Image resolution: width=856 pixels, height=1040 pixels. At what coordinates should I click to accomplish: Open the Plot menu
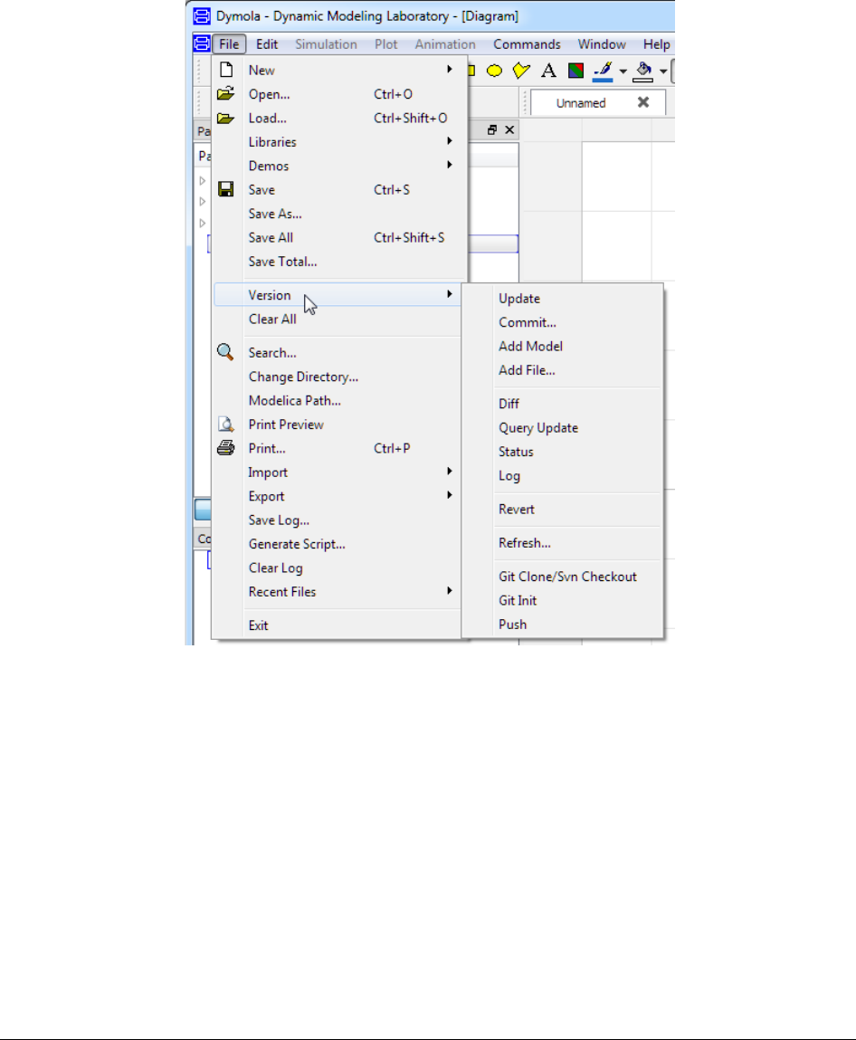click(385, 43)
